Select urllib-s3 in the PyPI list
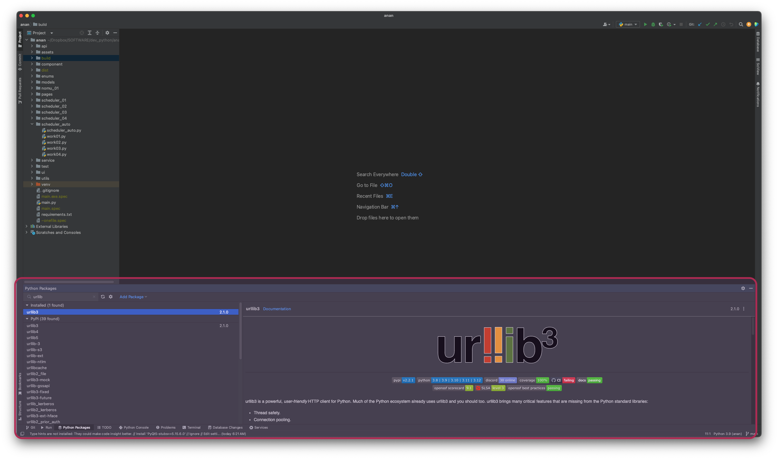Image resolution: width=778 pixels, height=459 pixels. coord(34,350)
